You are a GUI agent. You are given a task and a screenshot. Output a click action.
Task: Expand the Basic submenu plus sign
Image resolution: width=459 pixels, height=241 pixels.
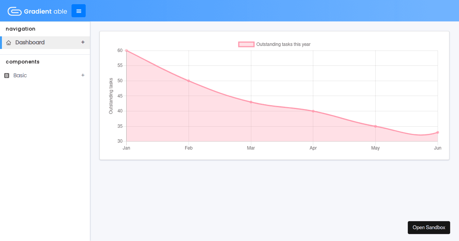click(83, 75)
